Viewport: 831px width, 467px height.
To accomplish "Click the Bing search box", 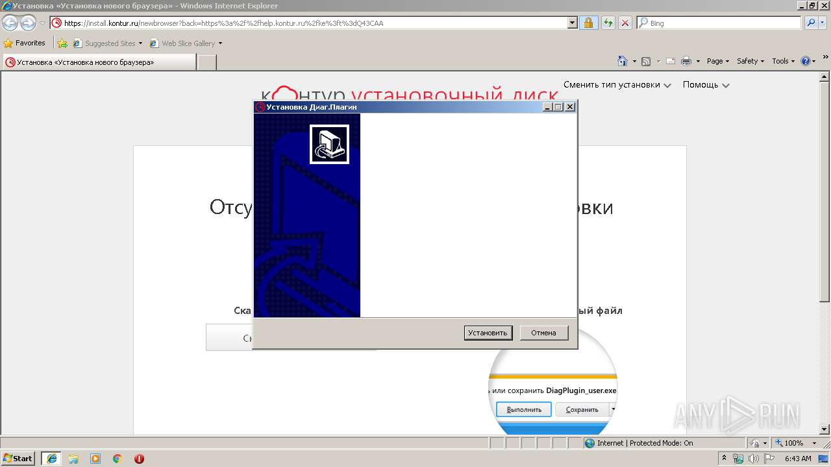I will (719, 23).
